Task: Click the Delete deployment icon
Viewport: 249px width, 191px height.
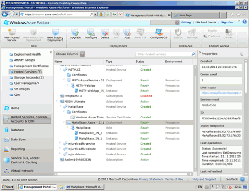Action: 105,32
